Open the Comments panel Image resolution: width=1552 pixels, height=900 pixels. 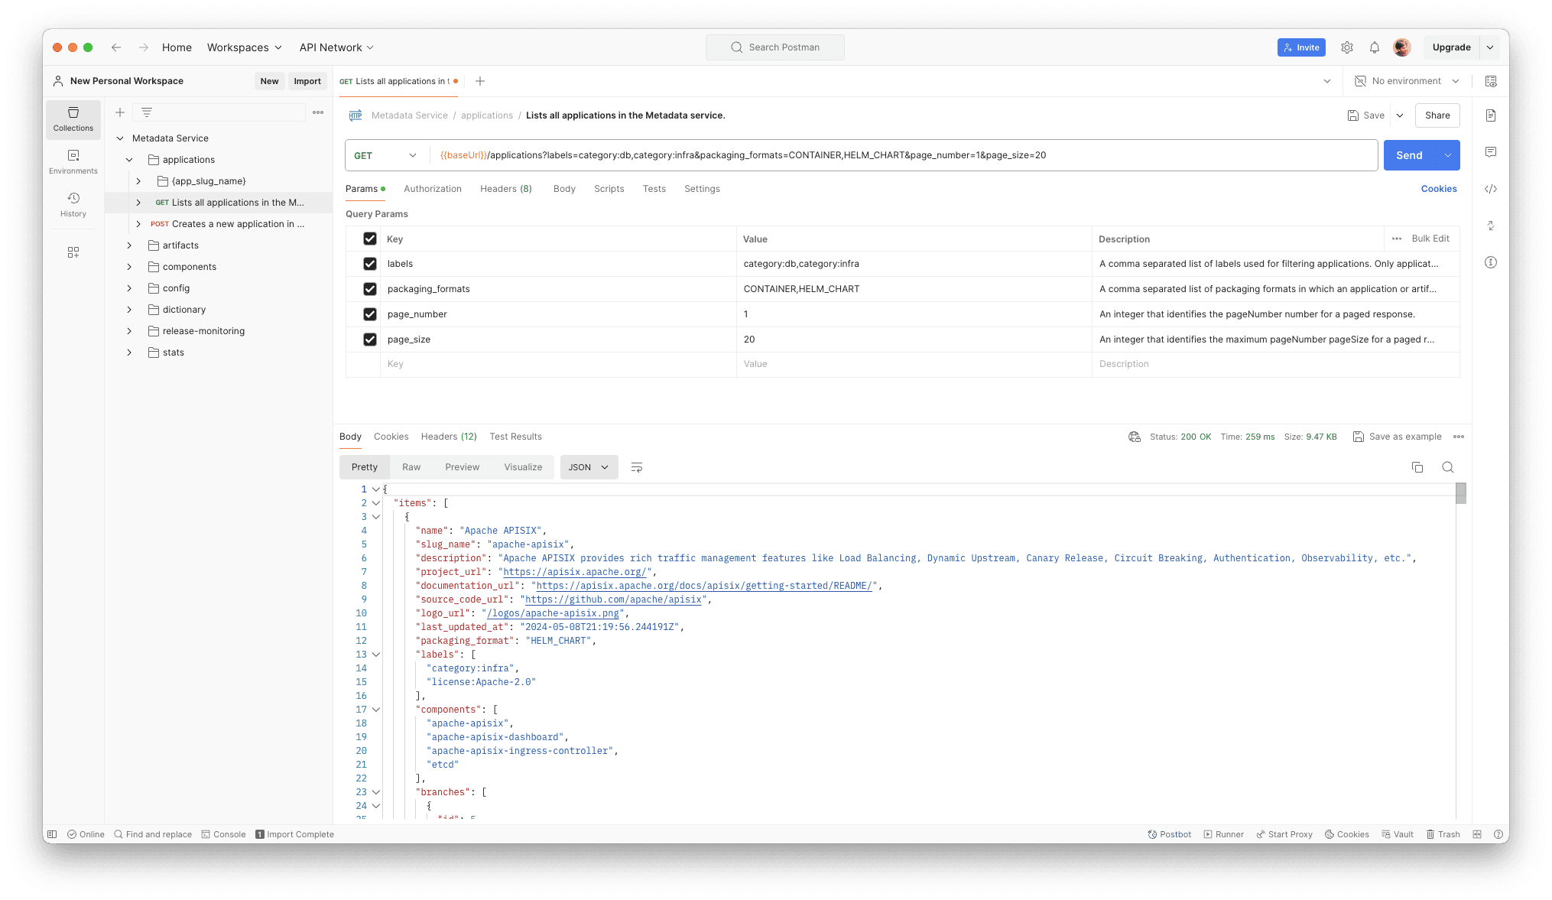tap(1490, 152)
